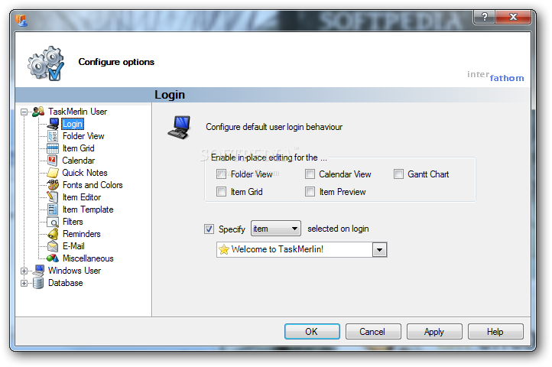
Task: Open the Welcome to TaskMerlin! dropdown arrow
Action: 379,250
